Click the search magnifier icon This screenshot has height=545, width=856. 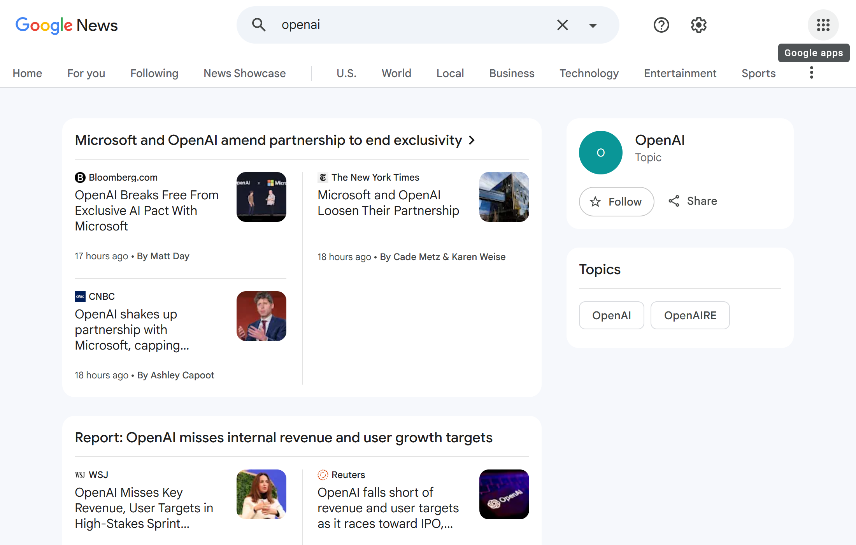click(259, 25)
